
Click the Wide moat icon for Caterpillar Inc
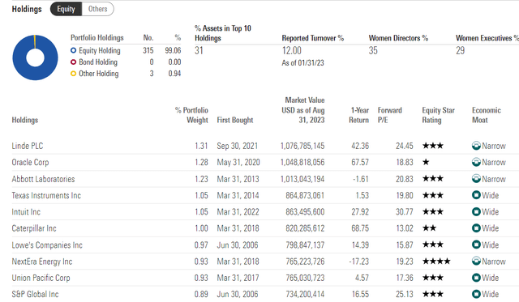(476, 228)
